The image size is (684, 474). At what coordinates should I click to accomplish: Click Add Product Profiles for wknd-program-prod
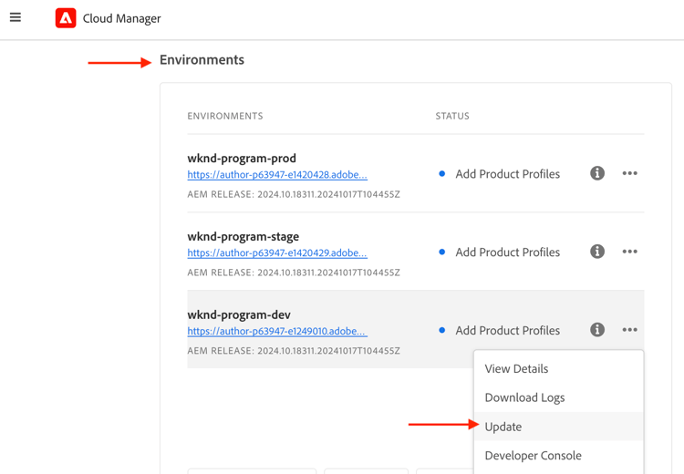point(507,174)
